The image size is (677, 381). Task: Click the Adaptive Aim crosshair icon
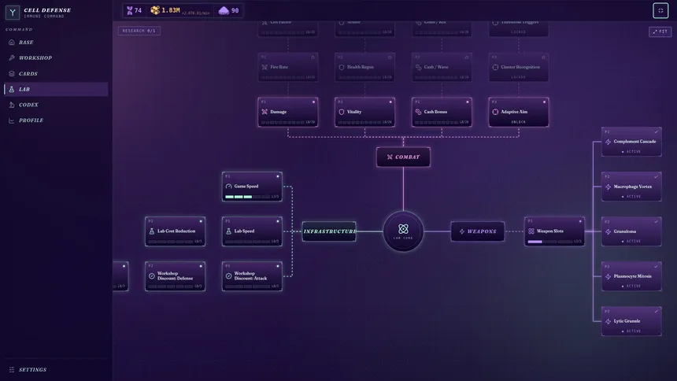495,112
